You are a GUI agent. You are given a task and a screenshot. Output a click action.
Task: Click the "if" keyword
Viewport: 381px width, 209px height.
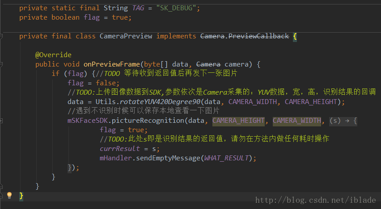(x=55, y=73)
